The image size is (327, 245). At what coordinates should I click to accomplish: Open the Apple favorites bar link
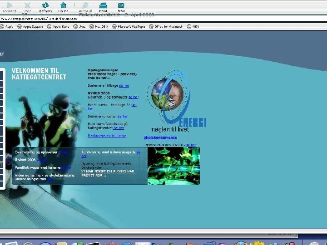(x=7, y=26)
